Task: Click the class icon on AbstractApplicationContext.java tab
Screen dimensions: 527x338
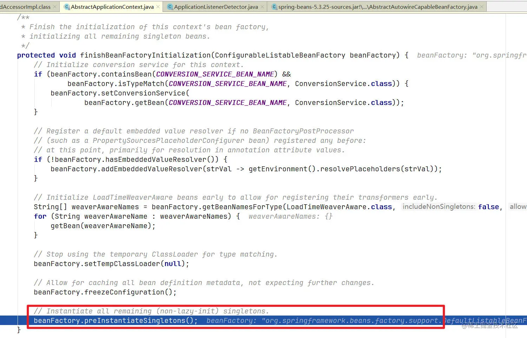Action: [66, 7]
